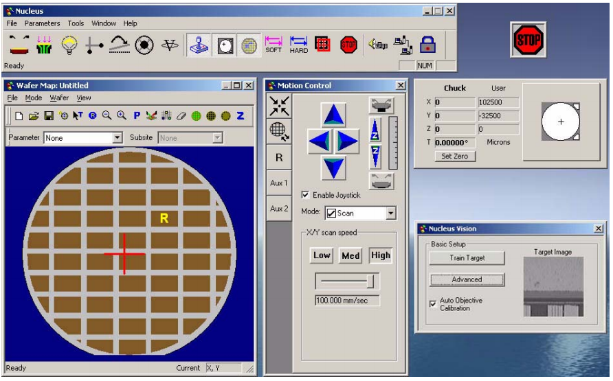Toggle the Enable Joystick checkbox

[305, 195]
